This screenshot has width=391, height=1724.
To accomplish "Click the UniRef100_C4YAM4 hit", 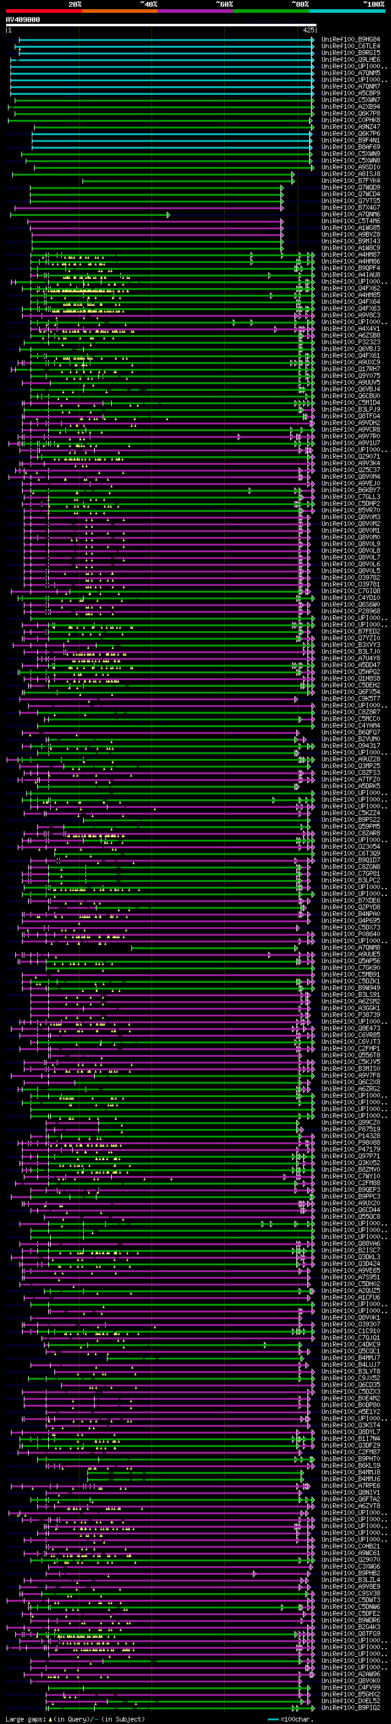I will (350, 725).
